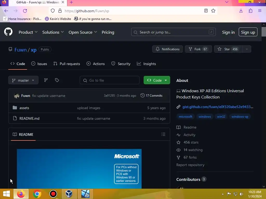Image resolution: width=266 pixels, height=199 pixels.
Task: Open the Notifications button
Action: [168, 49]
